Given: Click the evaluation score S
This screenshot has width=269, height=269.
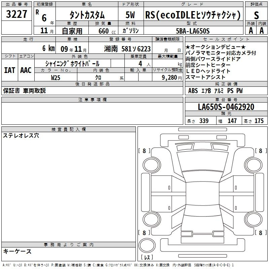Looking at the screenshot, I should (x=257, y=14).
